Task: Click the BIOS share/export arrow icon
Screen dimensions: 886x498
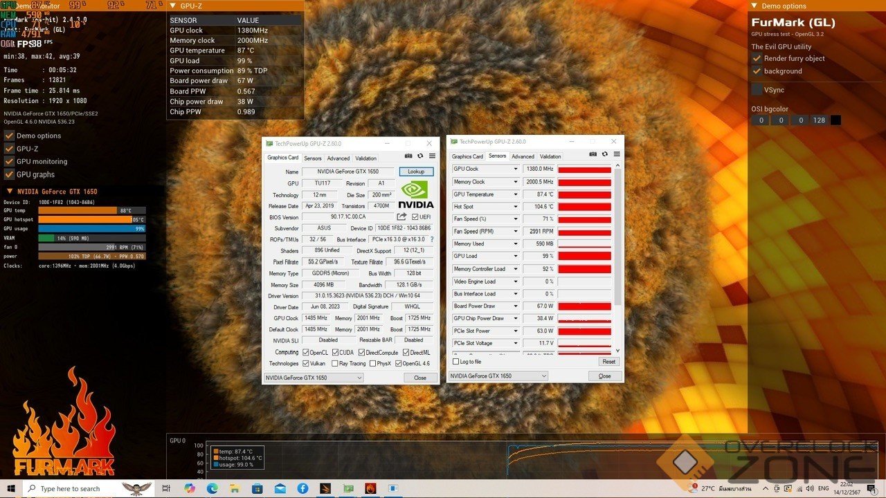Action: tap(401, 216)
